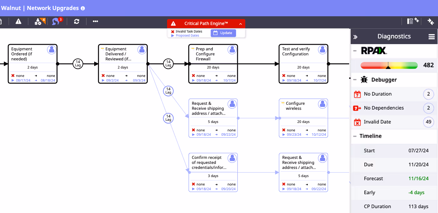Click the Debugger bug icon
438x213 pixels.
(364, 80)
